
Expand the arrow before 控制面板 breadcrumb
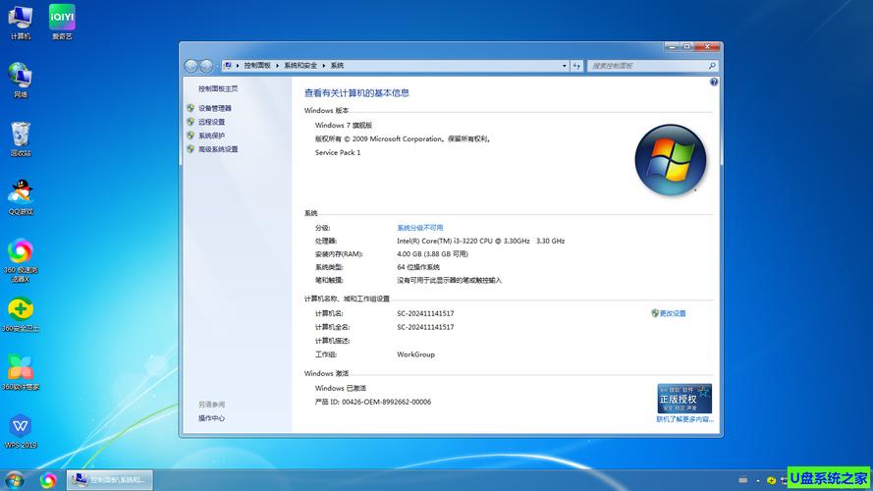click(238, 66)
